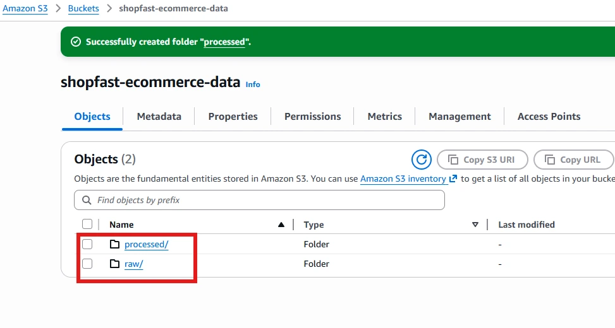The image size is (615, 328).
Task: Sort objects by Name ascending arrow
Action: point(281,225)
